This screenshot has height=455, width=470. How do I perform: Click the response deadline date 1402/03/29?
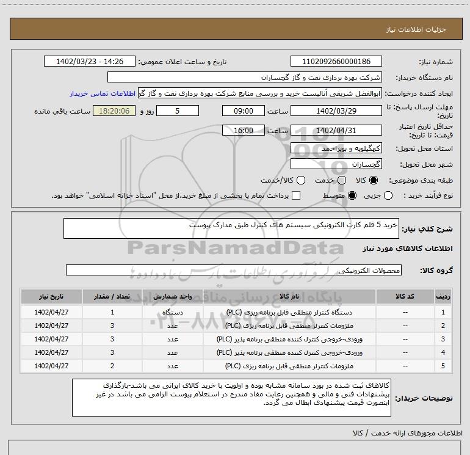coord(336,111)
